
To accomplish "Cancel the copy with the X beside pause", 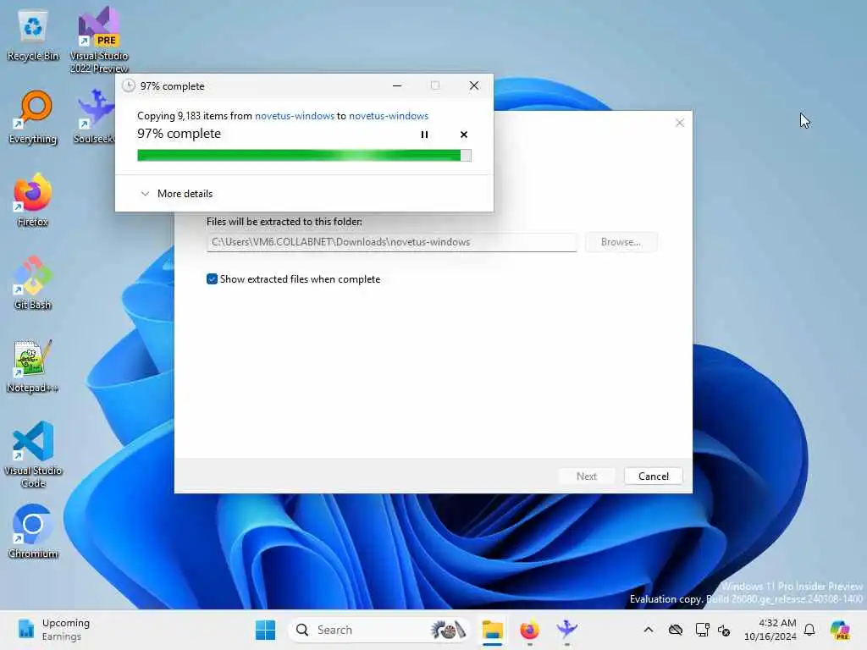I will pyautogui.click(x=464, y=135).
